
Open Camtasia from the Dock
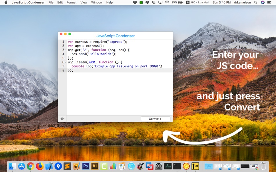pos(104,166)
